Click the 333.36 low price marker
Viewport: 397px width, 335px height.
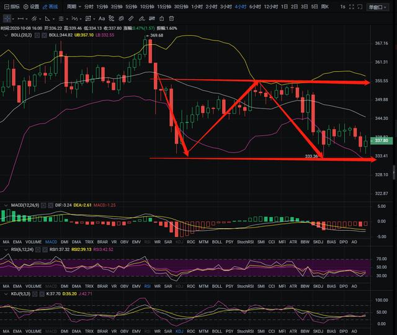(x=311, y=156)
